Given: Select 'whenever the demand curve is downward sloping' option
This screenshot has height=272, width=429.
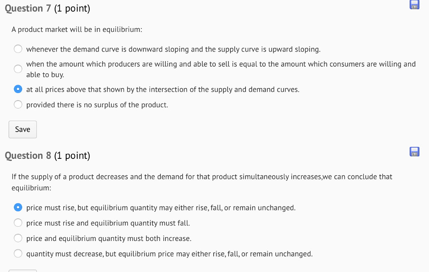Looking at the screenshot, I should [x=18, y=49].
